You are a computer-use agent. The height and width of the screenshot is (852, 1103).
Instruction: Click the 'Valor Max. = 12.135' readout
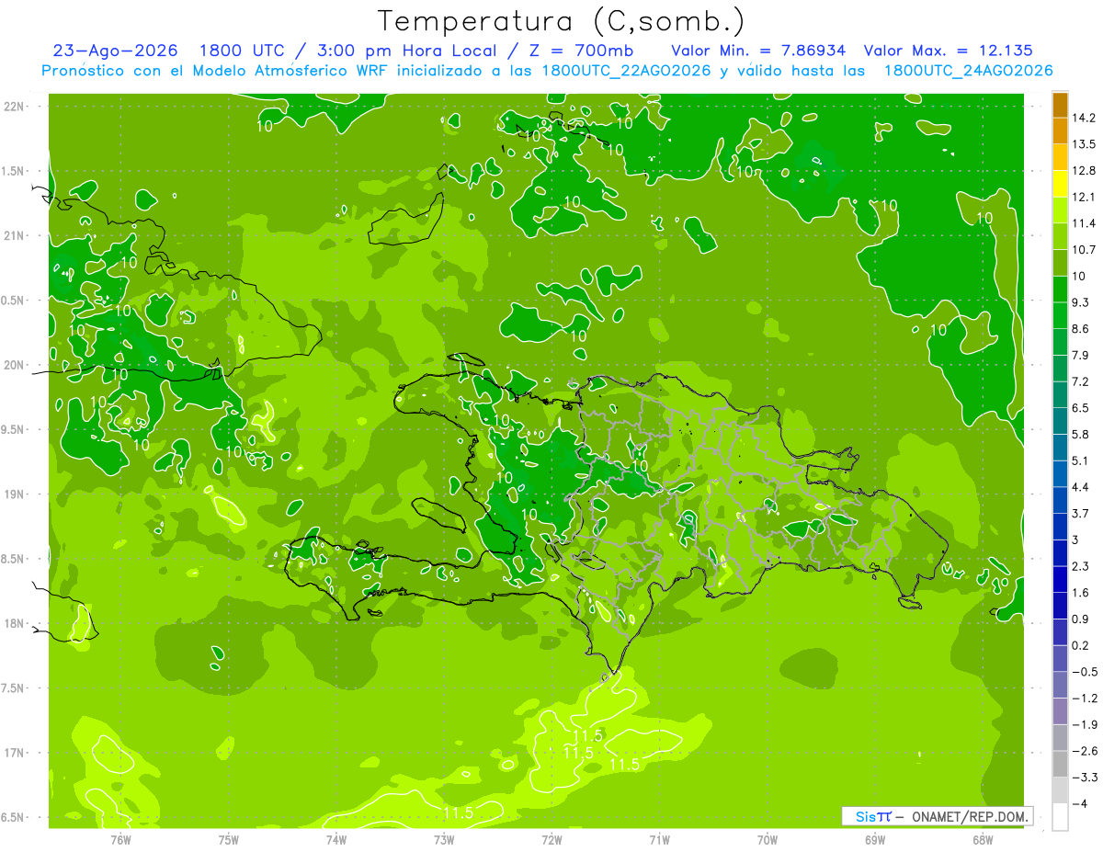coord(949,51)
